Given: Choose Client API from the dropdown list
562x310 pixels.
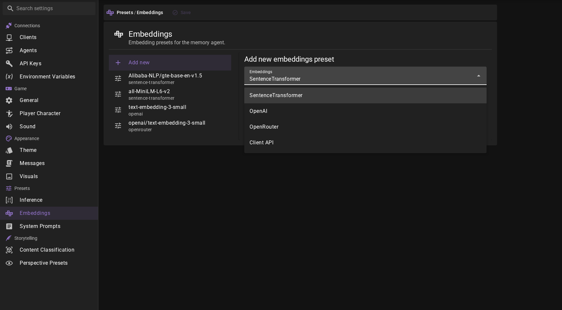Looking at the screenshot, I should tap(365, 143).
